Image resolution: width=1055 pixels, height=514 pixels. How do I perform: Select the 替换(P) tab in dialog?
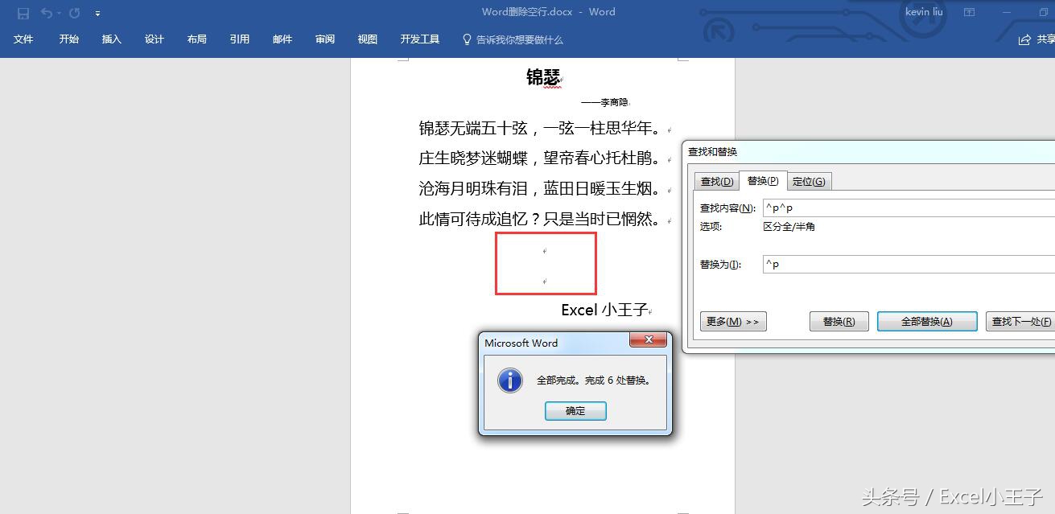762,180
